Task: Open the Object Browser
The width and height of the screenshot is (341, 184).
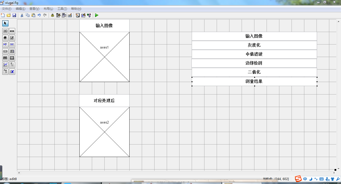Action: pyautogui.click(x=89, y=15)
